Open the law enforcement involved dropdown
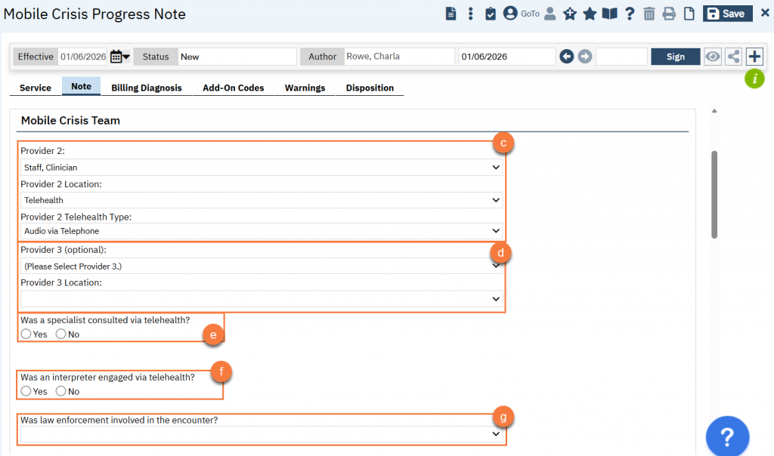The width and height of the screenshot is (774, 456). coord(262,434)
